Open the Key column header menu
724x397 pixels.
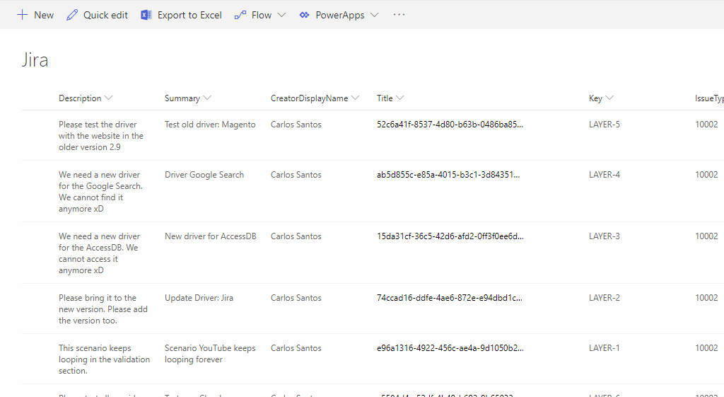[x=601, y=98]
